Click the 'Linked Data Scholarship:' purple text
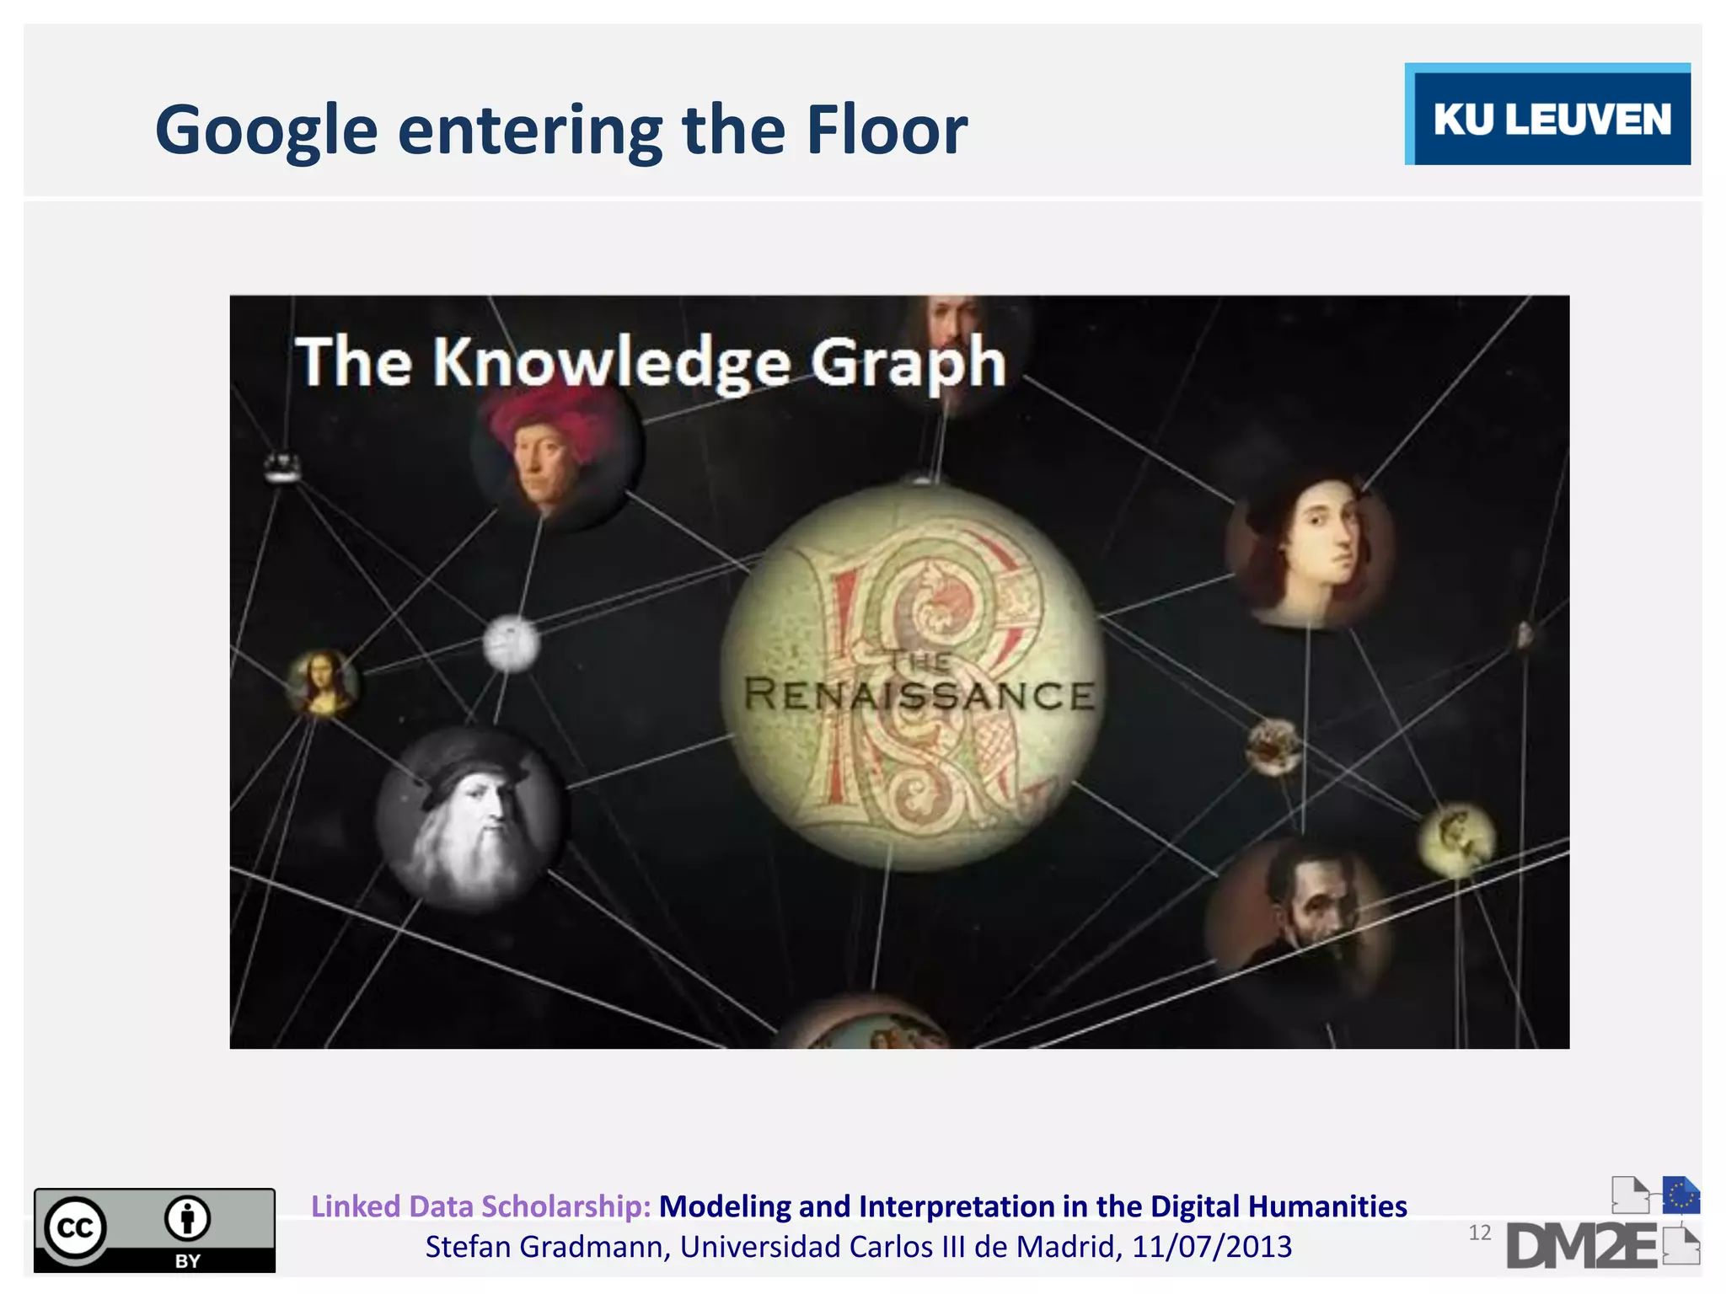This screenshot has height=1294, width=1726. 481,1206
